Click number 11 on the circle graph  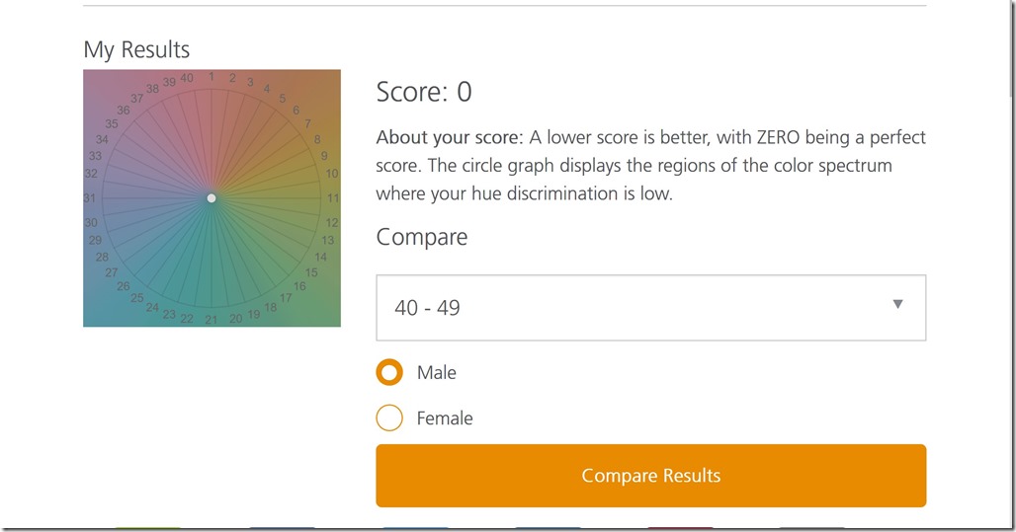coord(333,198)
